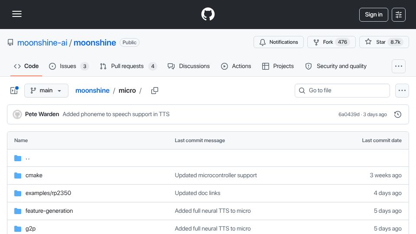Click the Star count 8.7k

click(x=395, y=42)
